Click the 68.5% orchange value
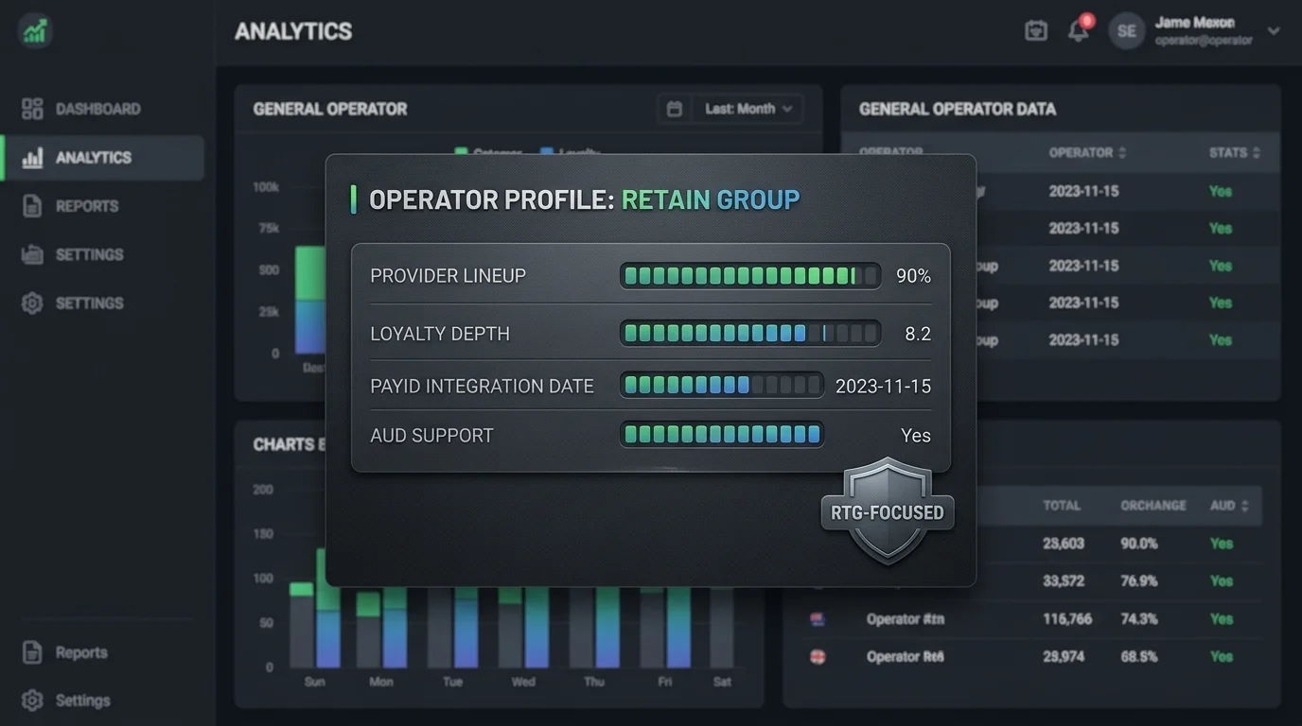This screenshot has height=726, width=1302. coord(1139,656)
